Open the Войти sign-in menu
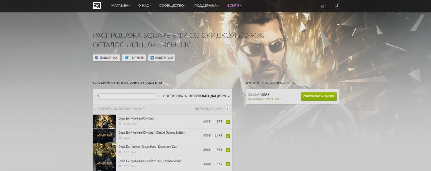Image resolution: width=431 pixels, height=171 pixels. point(235,6)
